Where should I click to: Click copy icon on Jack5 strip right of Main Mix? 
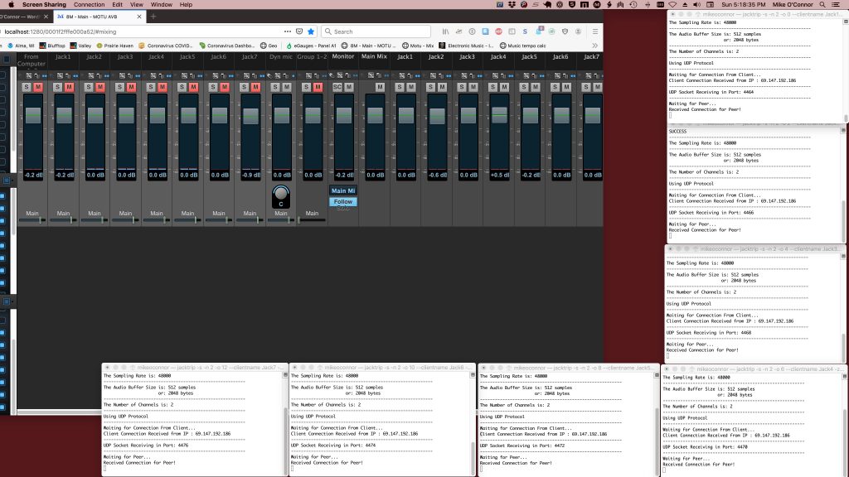[534, 75]
